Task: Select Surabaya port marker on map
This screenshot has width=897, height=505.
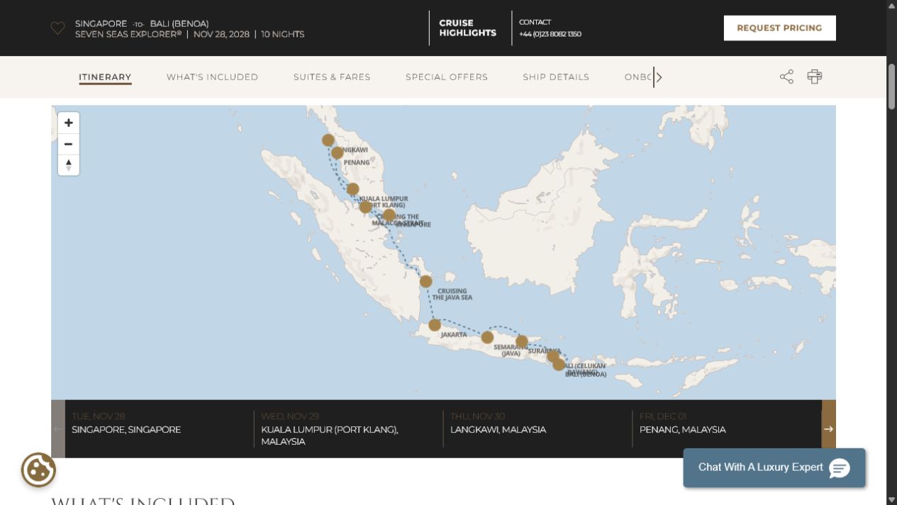Action: (x=522, y=341)
